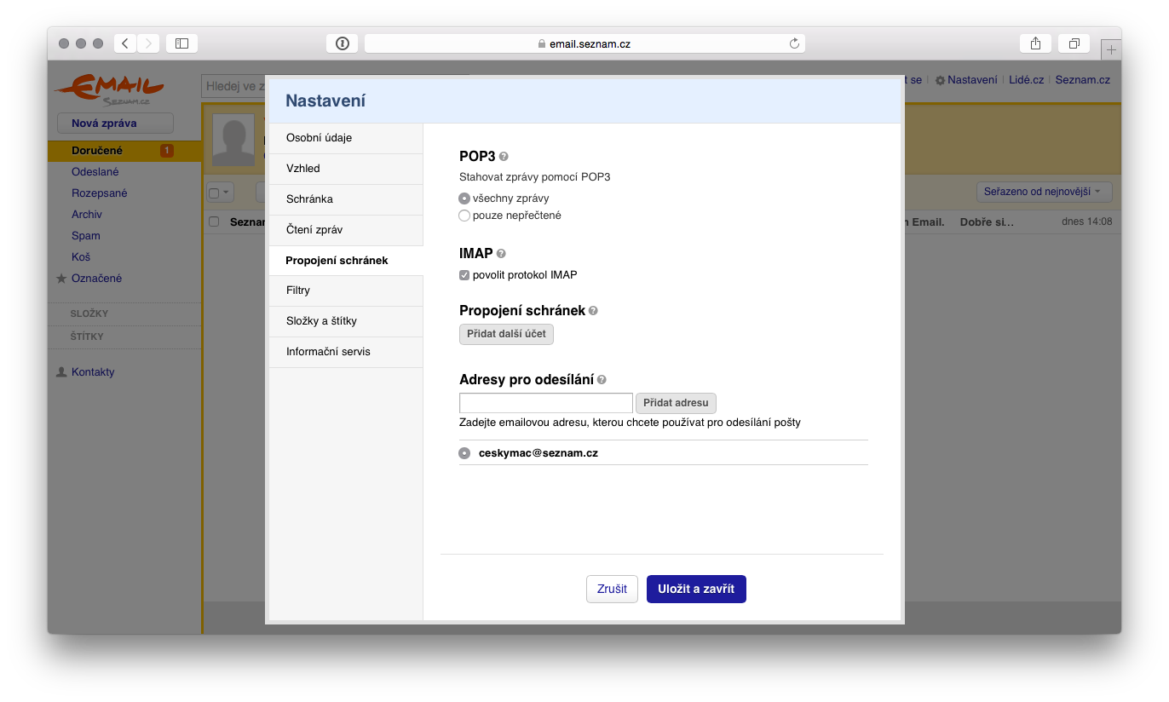Click the Safari back arrow

125,43
